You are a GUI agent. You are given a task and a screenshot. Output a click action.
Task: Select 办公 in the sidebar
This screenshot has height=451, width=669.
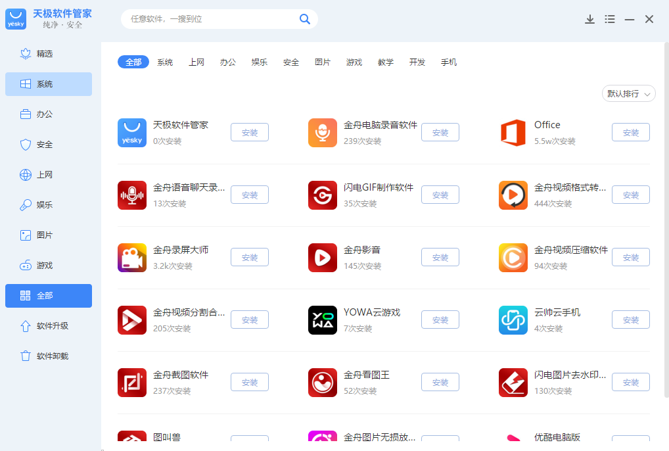tap(49, 114)
